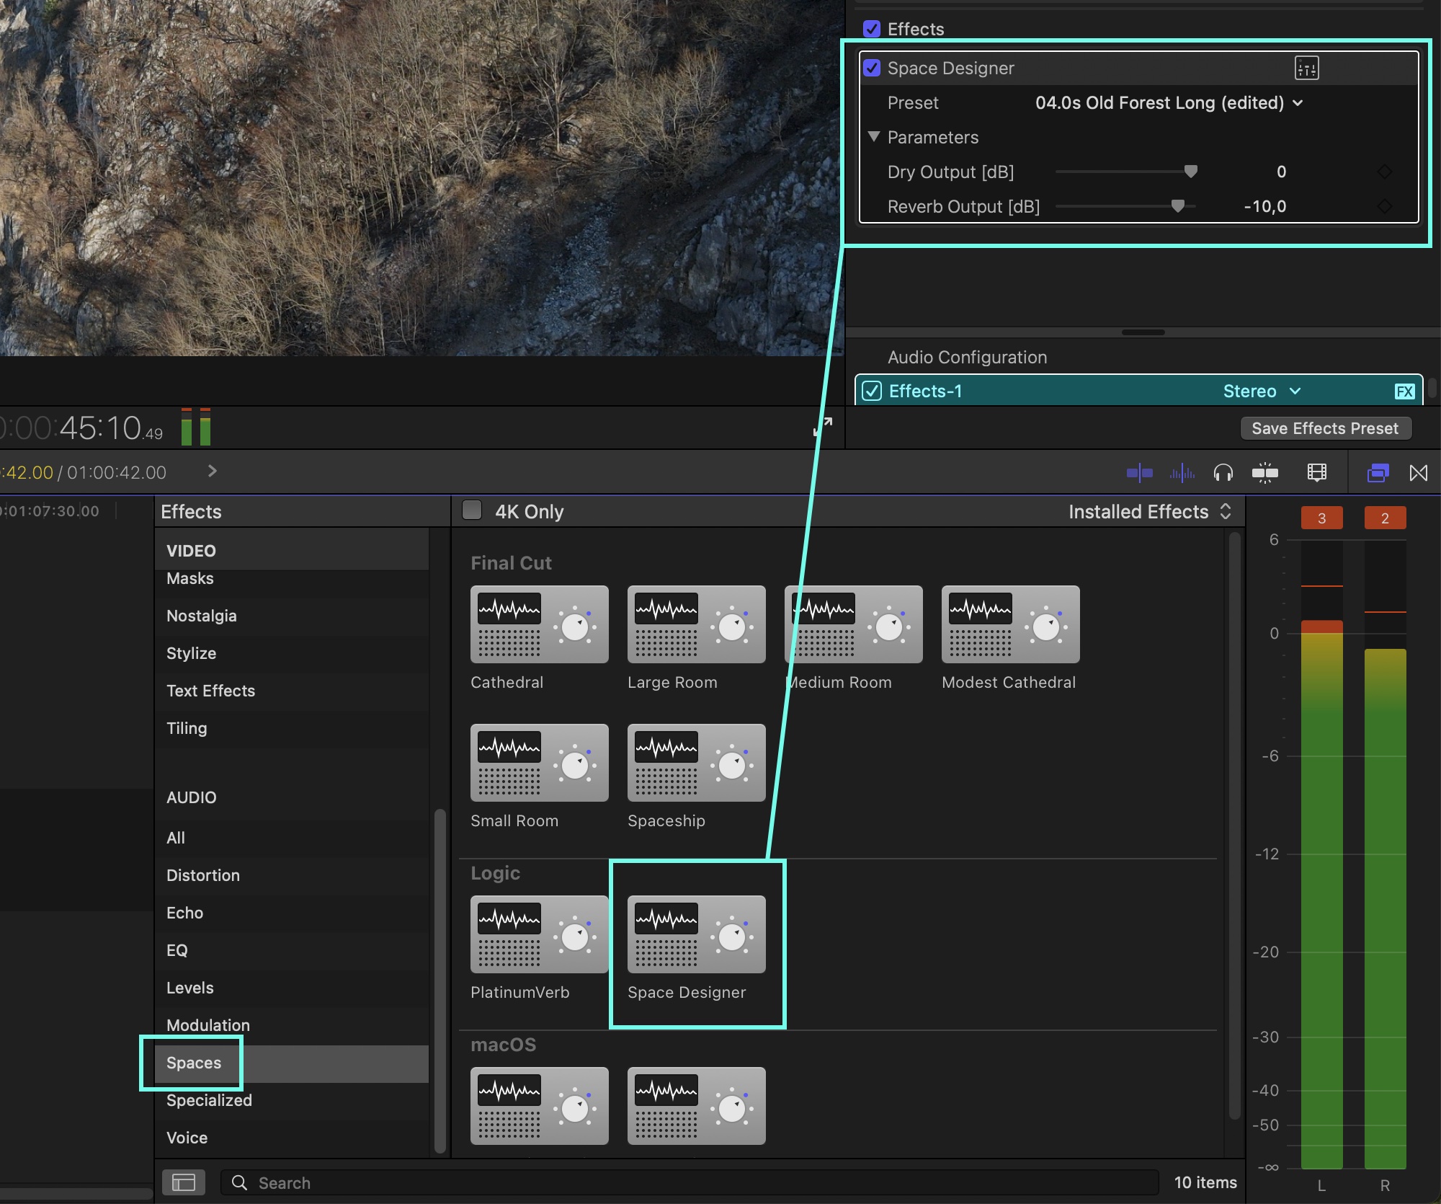Viewport: 1441px width, 1204px height.
Task: Open the clip appearance filmstrip icon
Action: pyautogui.click(x=1316, y=473)
